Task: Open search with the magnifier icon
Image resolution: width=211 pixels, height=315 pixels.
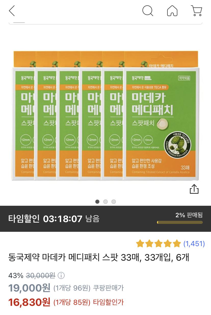Action: [148, 11]
